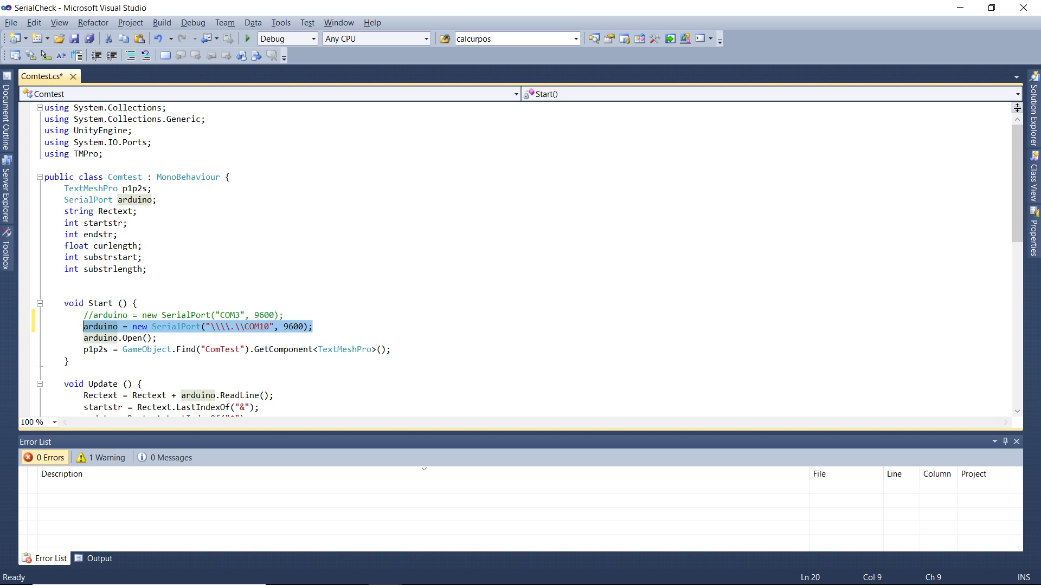Select the Comtest.cs* document tab
This screenshot has width=1041, height=585.
tap(42, 76)
